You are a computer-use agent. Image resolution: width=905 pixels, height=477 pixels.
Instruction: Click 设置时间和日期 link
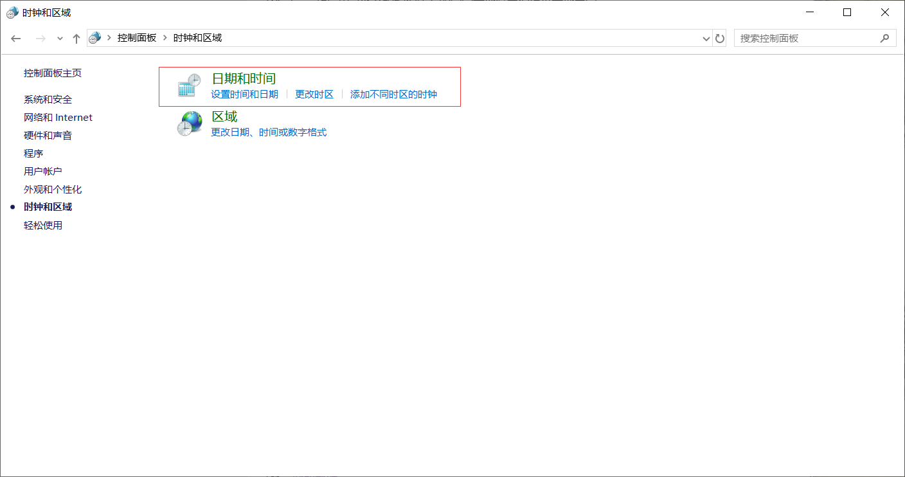click(x=244, y=94)
